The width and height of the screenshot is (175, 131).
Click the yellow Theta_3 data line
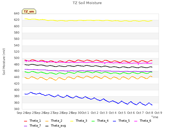88,20
